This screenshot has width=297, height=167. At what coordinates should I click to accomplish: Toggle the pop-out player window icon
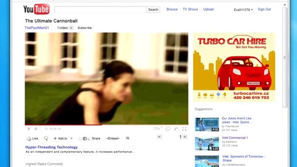pos(168,129)
